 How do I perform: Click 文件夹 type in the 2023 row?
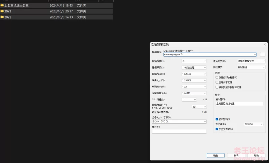coord(81,11)
